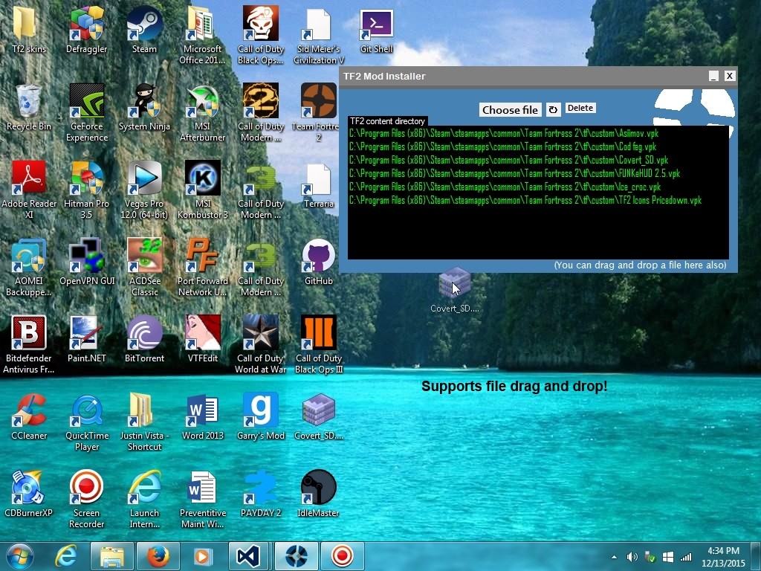Select the Steam desktop shortcut
761x571 pixels.
(144, 30)
